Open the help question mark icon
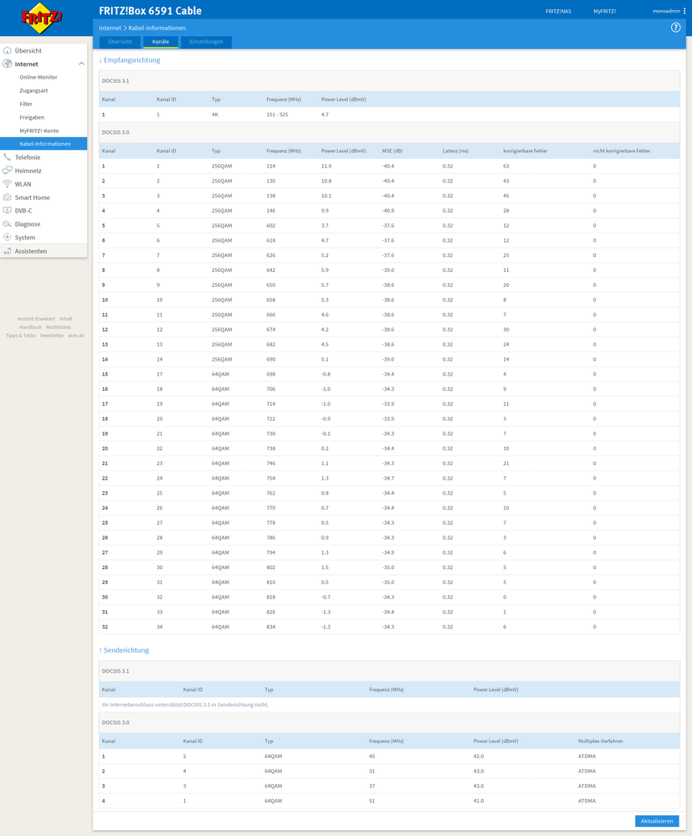Screen dimensions: 692x836 click(x=675, y=27)
